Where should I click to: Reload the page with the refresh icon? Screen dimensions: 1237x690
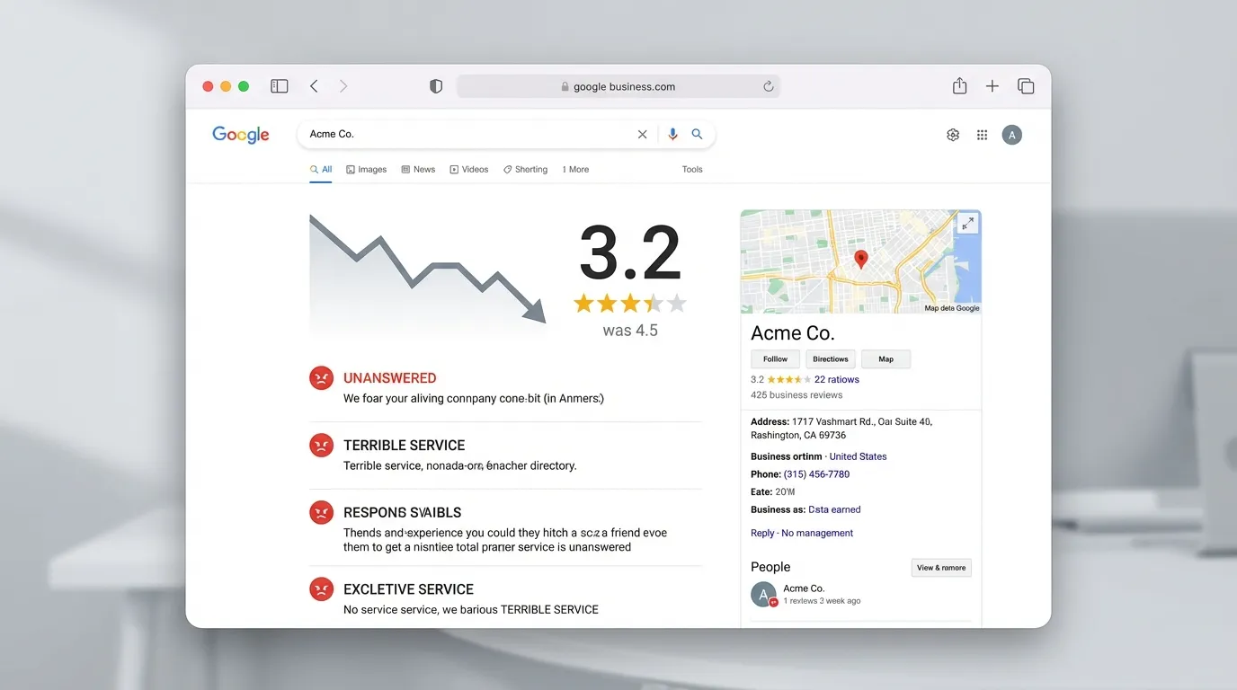[769, 87]
